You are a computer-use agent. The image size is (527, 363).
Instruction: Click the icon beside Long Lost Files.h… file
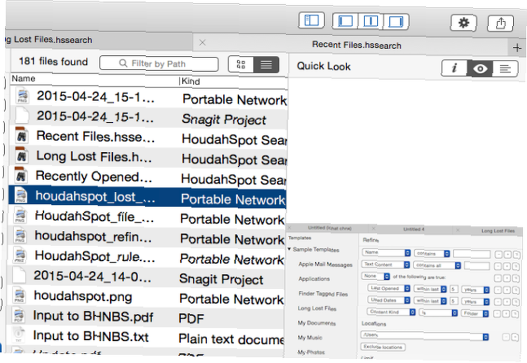(x=22, y=155)
